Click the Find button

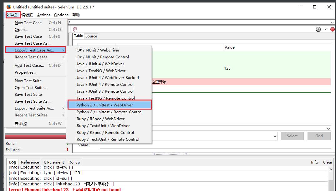click(x=319, y=136)
